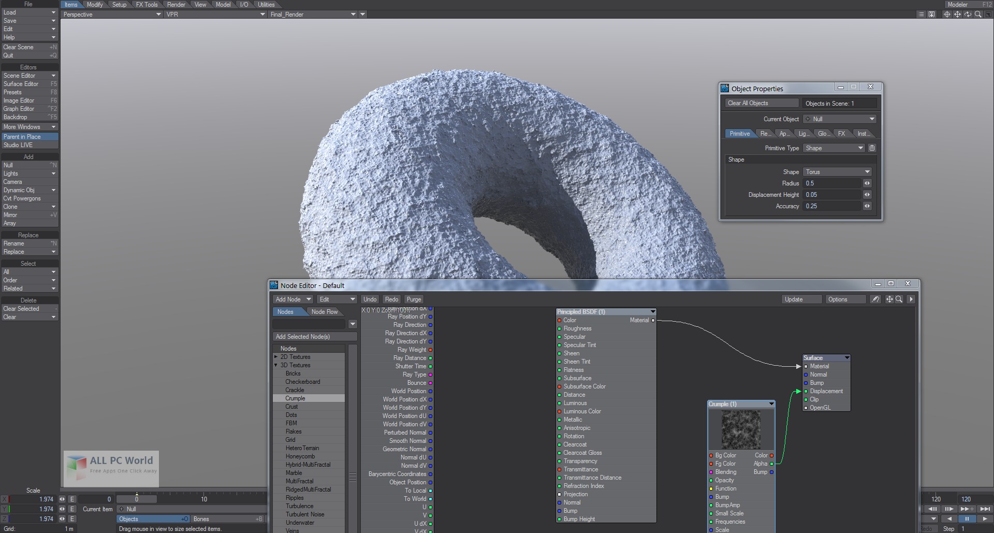Collapse the 3D Textures tree group
994x533 pixels.
point(276,365)
